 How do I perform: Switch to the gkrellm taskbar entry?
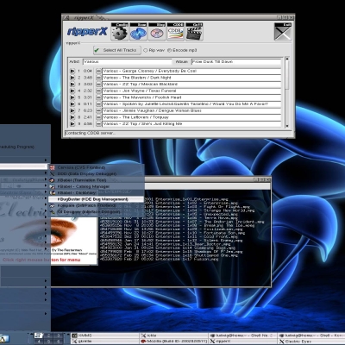click(105, 342)
